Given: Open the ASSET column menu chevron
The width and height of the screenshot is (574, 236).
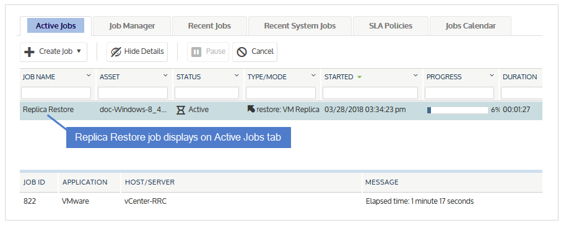Looking at the screenshot, I should tap(165, 76).
